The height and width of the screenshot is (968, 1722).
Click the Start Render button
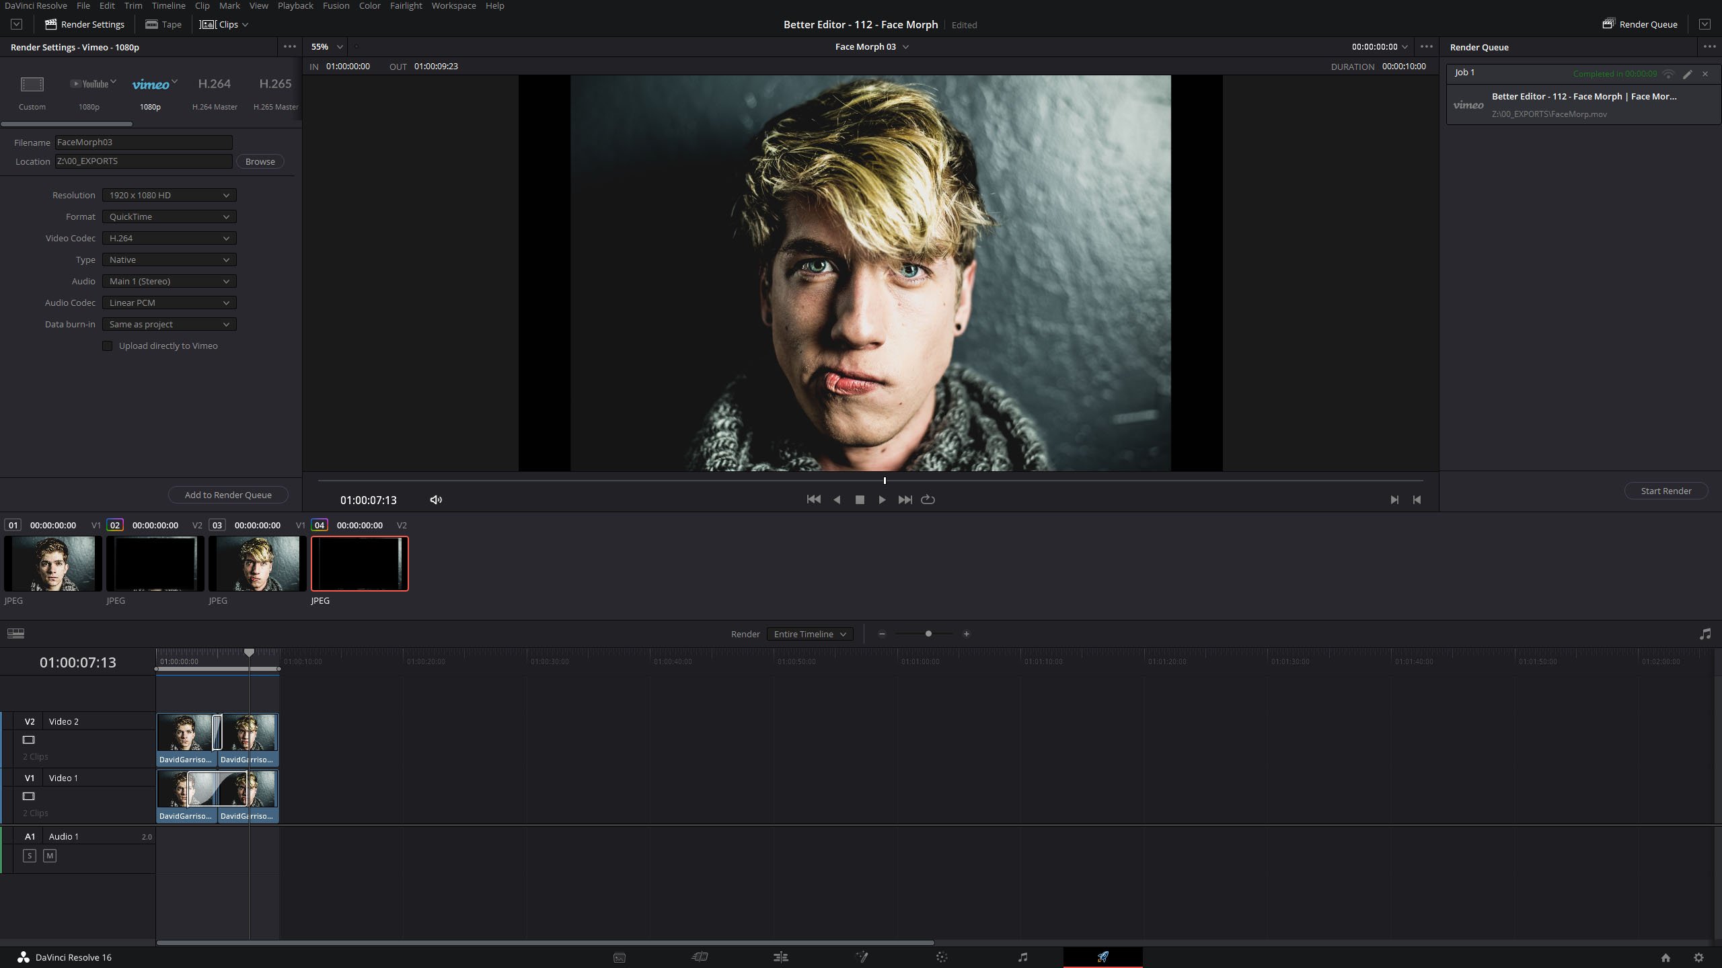pyautogui.click(x=1665, y=491)
